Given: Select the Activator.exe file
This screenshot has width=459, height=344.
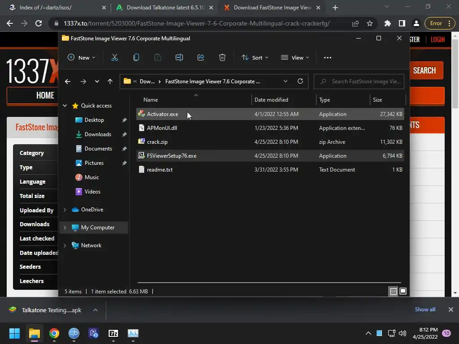Looking at the screenshot, I should coord(270,114).
